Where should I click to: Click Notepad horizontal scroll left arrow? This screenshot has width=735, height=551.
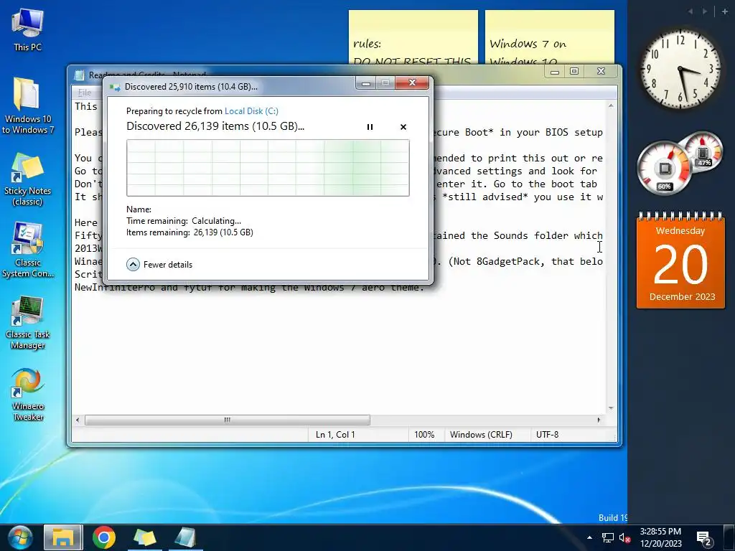tap(78, 420)
